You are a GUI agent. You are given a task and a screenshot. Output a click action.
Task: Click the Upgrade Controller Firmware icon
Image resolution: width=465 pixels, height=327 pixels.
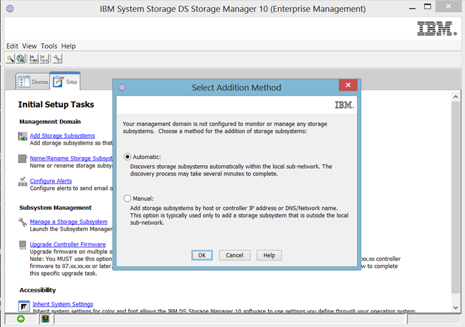(22, 244)
